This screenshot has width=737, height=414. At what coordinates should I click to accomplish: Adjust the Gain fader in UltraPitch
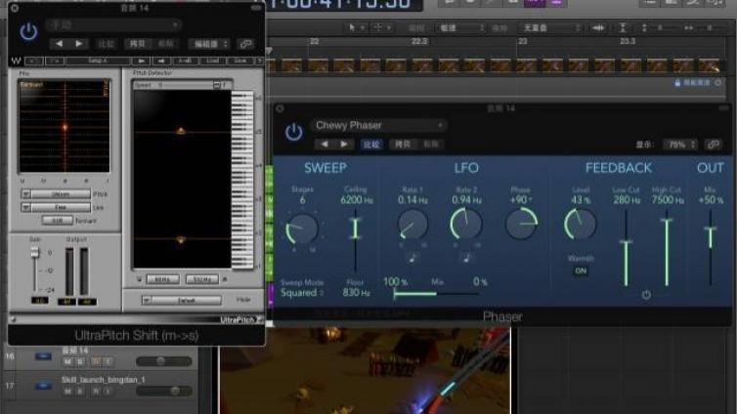35,253
